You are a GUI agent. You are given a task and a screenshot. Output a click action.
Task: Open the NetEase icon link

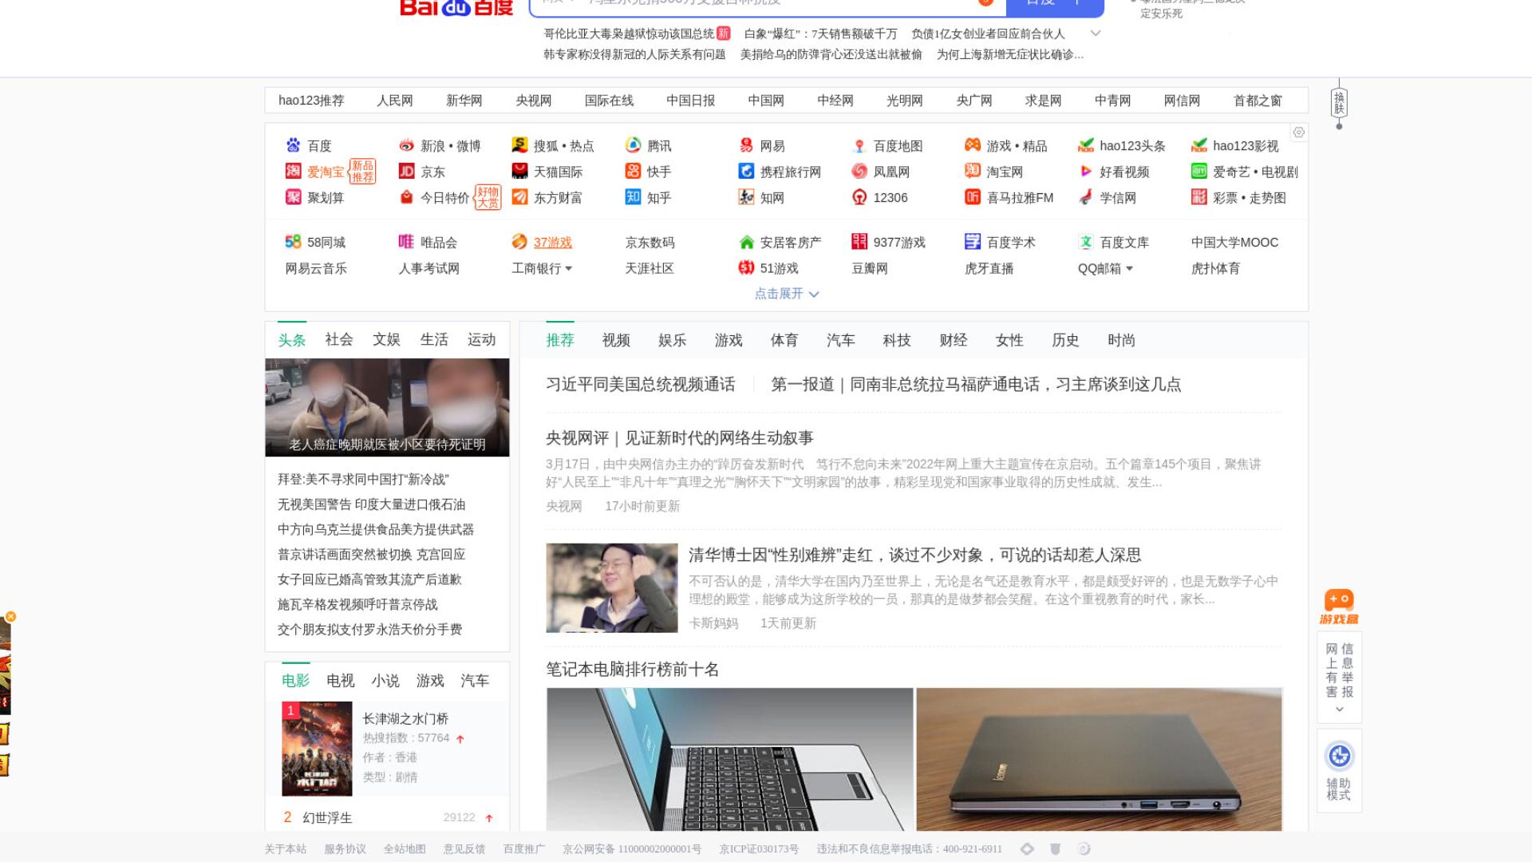tap(746, 145)
